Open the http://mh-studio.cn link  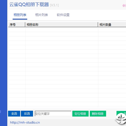pyautogui.click(x=25, y=122)
